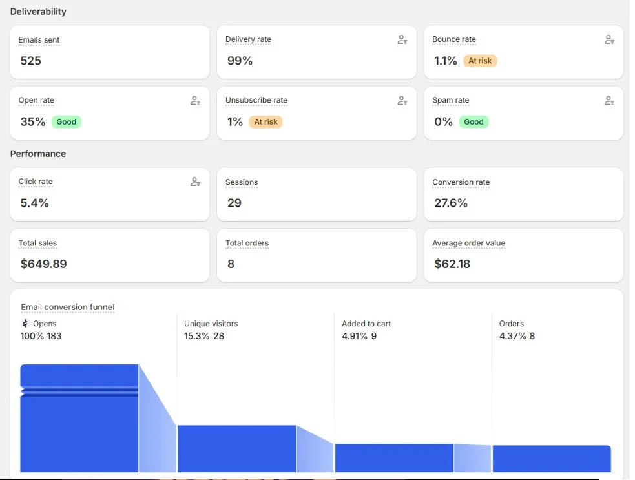Click the 100% 183 opens figure
The height and width of the screenshot is (480, 635).
pyautogui.click(x=41, y=336)
